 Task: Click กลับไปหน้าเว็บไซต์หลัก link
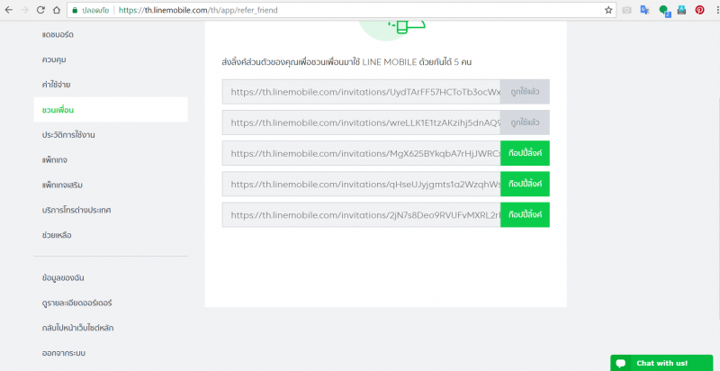(x=77, y=328)
